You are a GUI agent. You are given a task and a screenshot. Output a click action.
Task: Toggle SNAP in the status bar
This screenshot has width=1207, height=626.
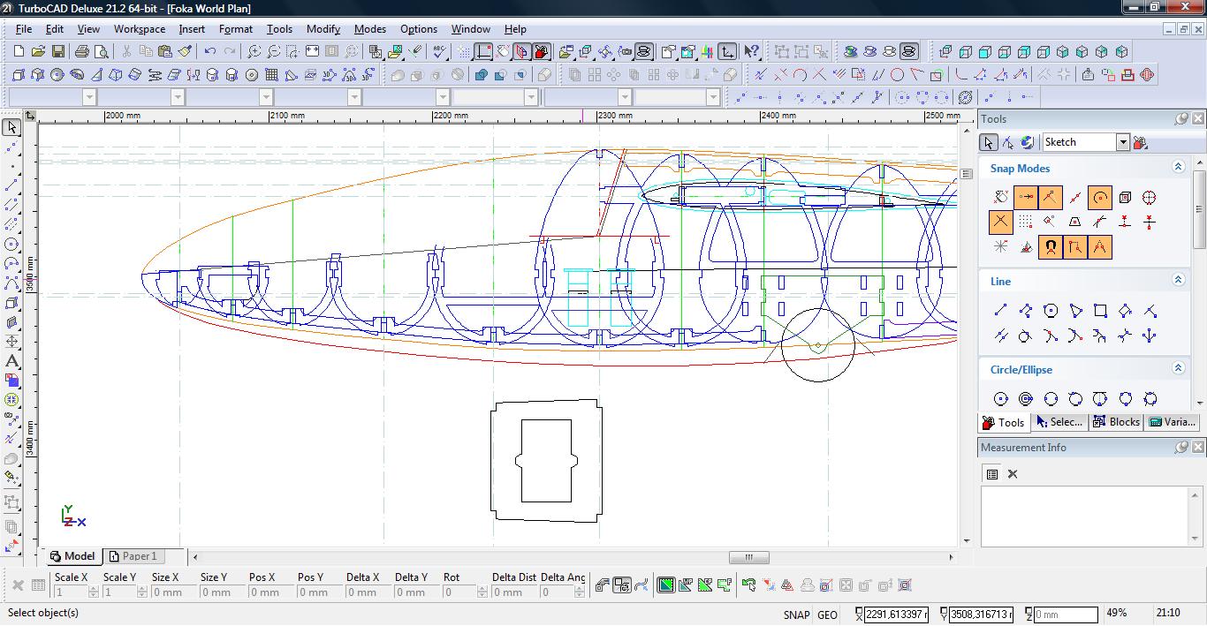[x=795, y=615]
